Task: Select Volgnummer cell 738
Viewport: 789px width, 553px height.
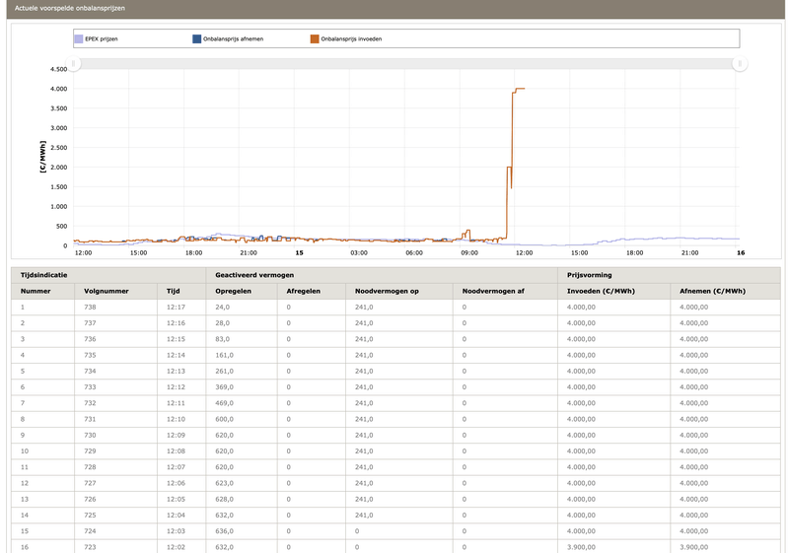Action: [90, 308]
